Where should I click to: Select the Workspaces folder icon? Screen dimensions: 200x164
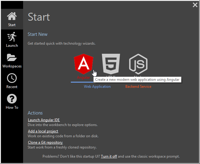(12, 57)
